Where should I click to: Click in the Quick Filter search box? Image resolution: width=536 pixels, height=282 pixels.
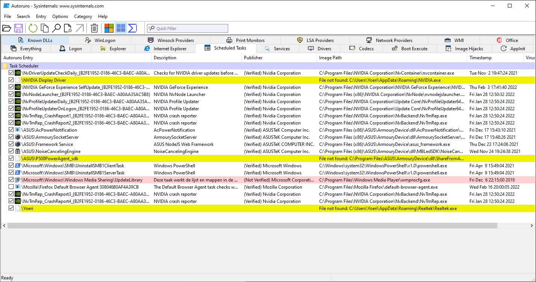pyautogui.click(x=188, y=28)
